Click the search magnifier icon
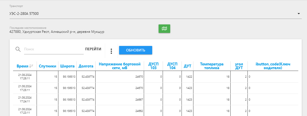 tap(18, 49)
